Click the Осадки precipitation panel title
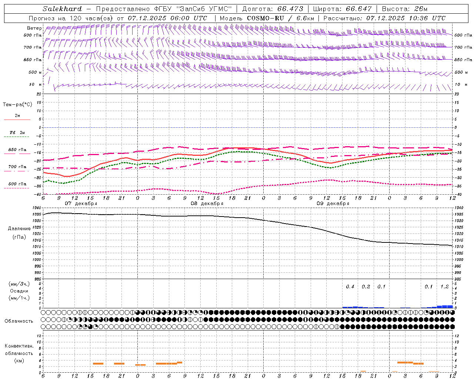The height and width of the screenshot is (379, 474). point(19,291)
